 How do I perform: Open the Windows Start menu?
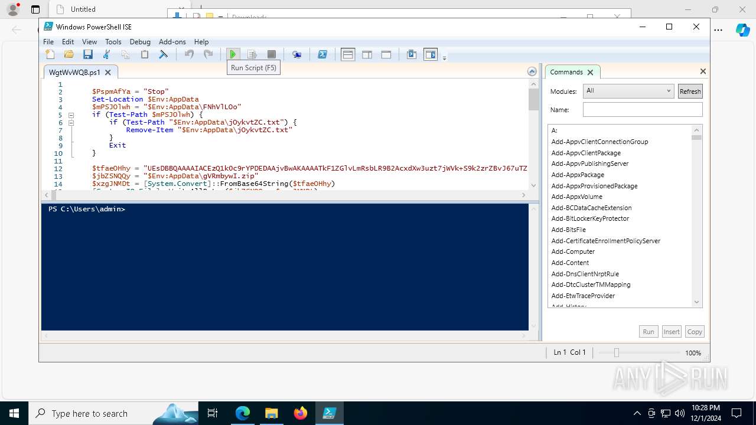14,413
